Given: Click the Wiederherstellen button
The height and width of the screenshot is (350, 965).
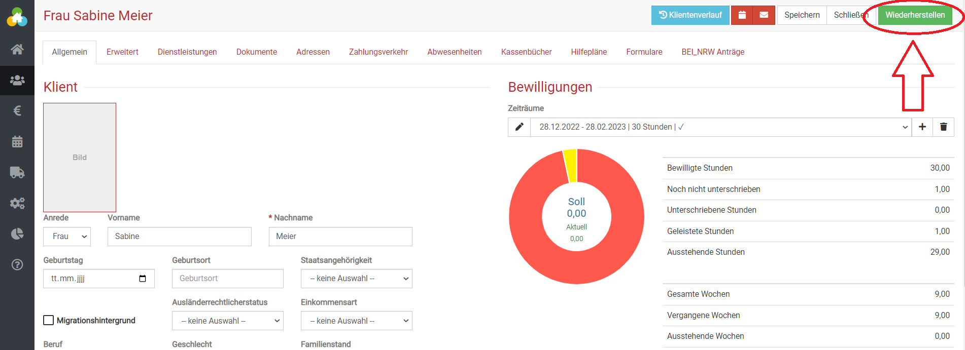Looking at the screenshot, I should coord(915,15).
